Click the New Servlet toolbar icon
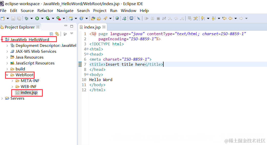Screen dimensions: 267x145 [x=82, y=18]
